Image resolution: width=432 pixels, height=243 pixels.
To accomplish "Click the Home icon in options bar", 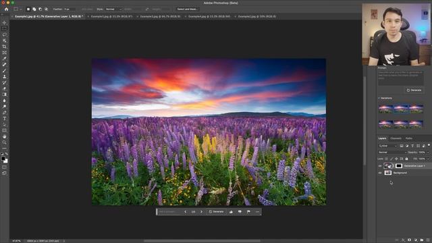I will tap(6, 9).
